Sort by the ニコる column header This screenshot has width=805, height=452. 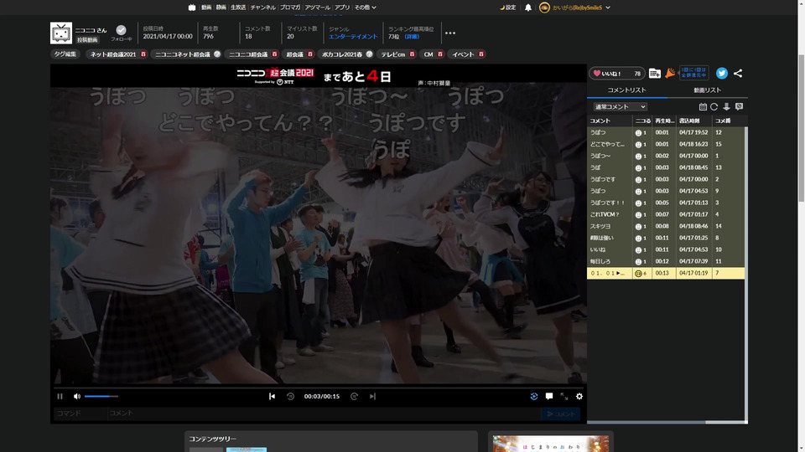pyautogui.click(x=642, y=121)
